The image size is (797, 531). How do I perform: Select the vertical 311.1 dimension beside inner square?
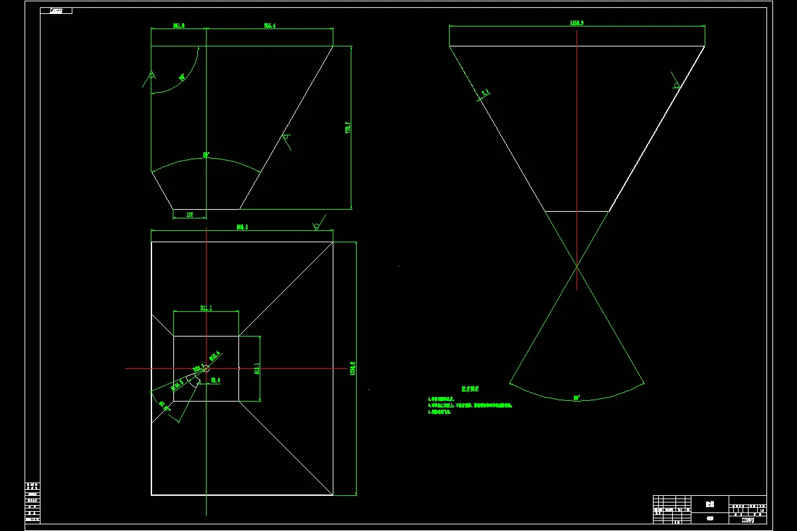256,368
